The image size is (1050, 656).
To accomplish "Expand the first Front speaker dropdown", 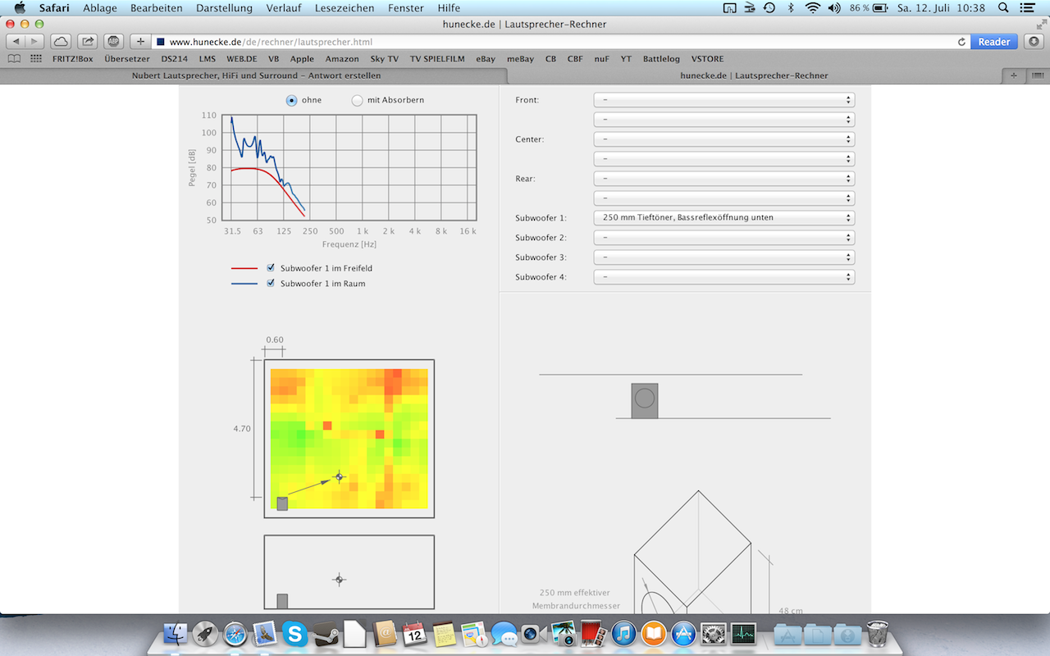I will (x=724, y=100).
